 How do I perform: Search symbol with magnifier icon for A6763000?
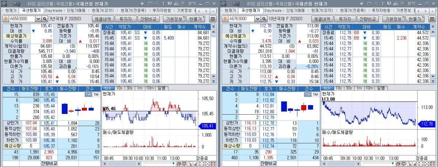pyautogui.click(x=264, y=19)
